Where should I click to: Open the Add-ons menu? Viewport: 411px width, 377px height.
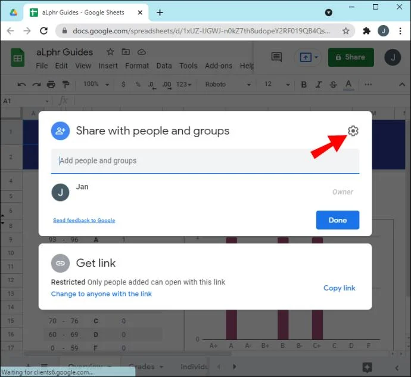point(219,66)
